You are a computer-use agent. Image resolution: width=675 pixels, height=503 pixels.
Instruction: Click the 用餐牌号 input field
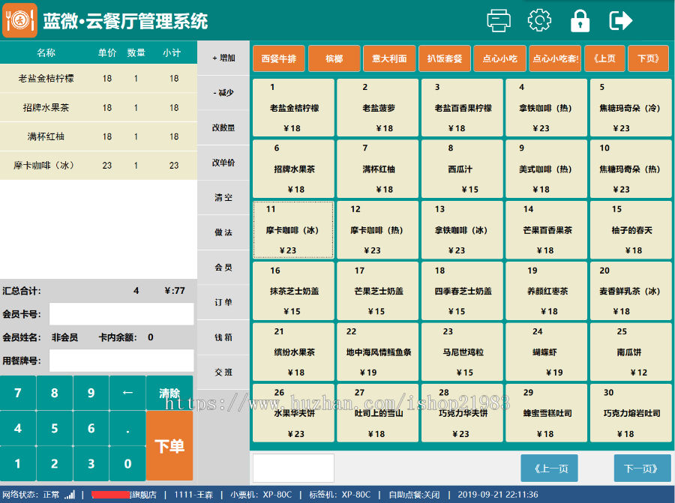pyautogui.click(x=121, y=361)
